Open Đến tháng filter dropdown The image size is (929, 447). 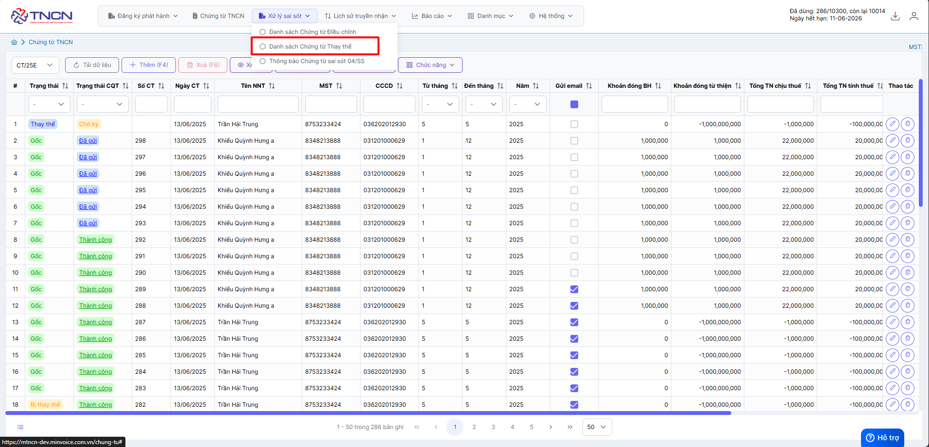coord(484,104)
